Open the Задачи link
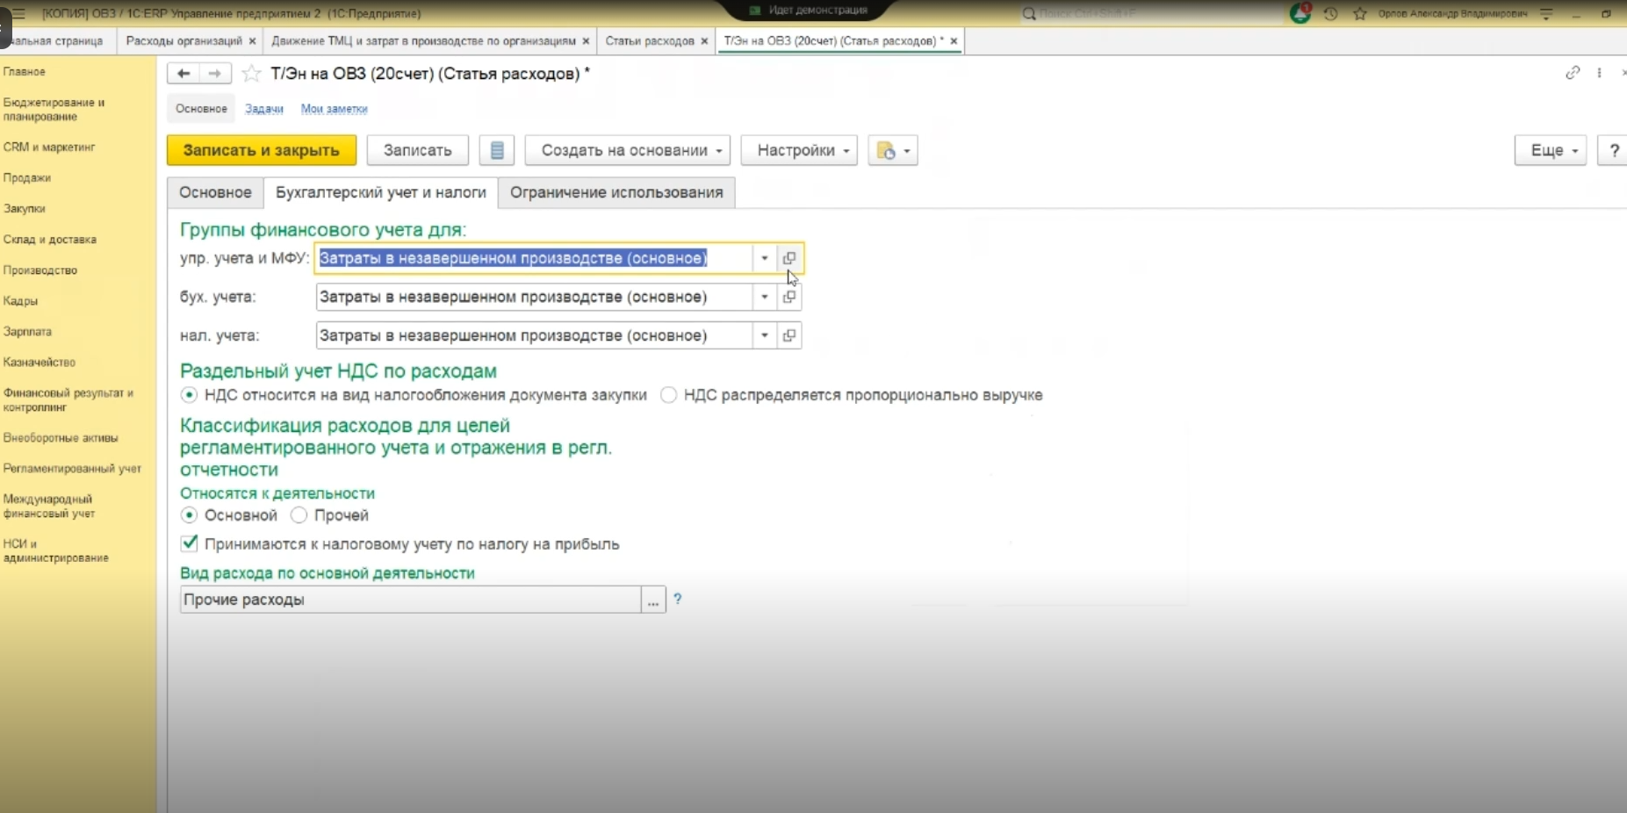This screenshot has height=813, width=1627. (264, 109)
